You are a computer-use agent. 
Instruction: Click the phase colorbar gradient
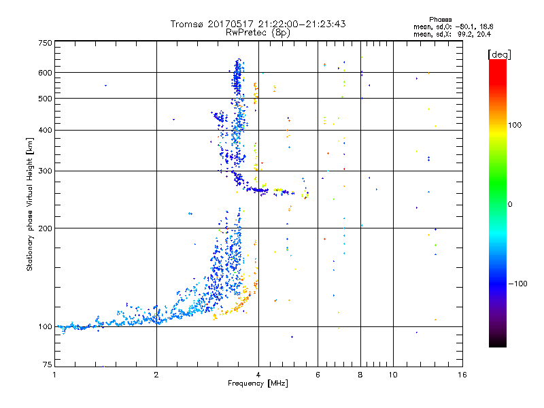click(x=498, y=203)
